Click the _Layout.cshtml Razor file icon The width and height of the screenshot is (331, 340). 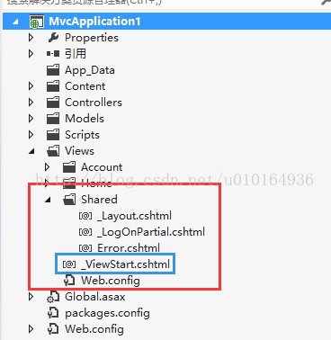[85, 216]
